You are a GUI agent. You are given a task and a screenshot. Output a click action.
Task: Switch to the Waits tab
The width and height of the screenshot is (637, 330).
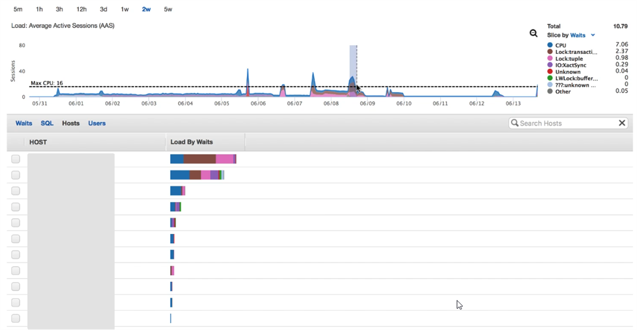(24, 123)
